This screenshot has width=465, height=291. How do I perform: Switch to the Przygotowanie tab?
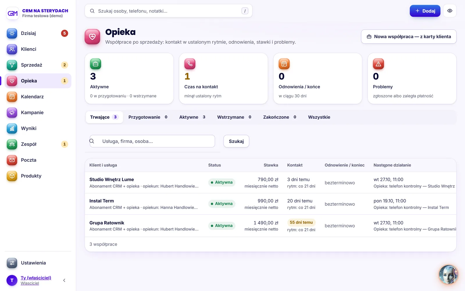pyautogui.click(x=148, y=117)
